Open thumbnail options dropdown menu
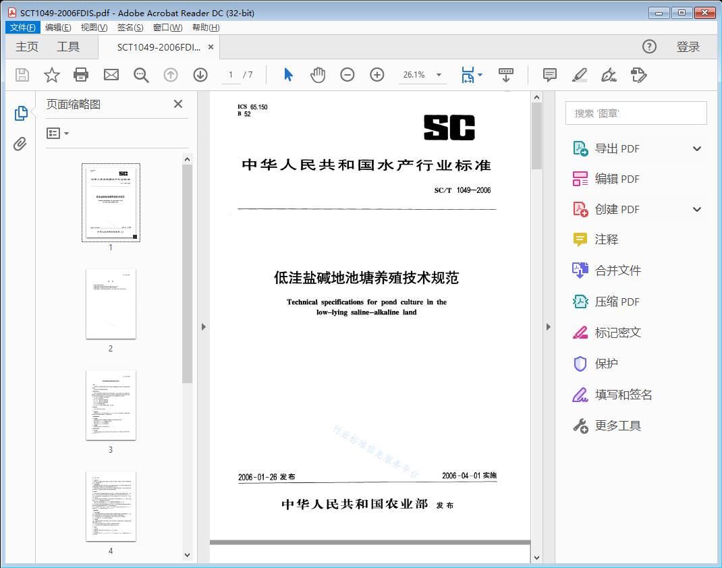The width and height of the screenshot is (722, 568). coord(58,134)
